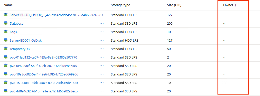Sort by the Storage type column
The image size is (260, 96).
pyautogui.click(x=120, y=5)
